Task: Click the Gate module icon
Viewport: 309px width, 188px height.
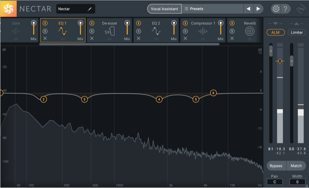Action: [16, 31]
